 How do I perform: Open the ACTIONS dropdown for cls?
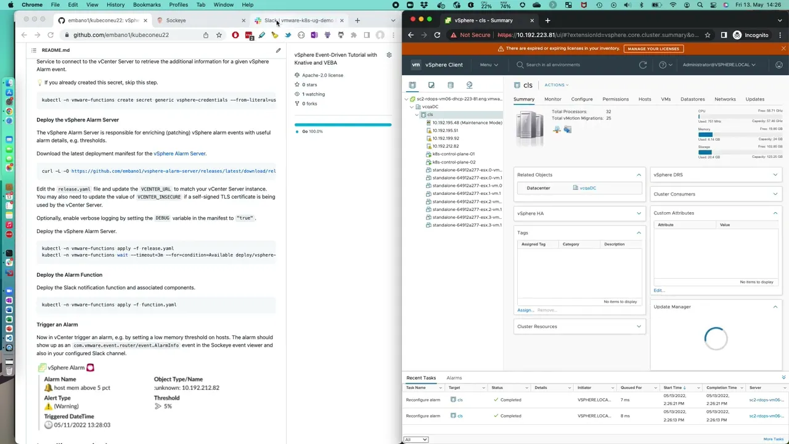point(556,85)
